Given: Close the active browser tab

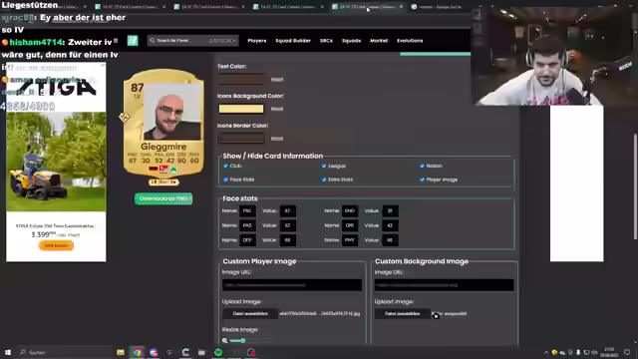Looking at the screenshot, I should 401,7.
